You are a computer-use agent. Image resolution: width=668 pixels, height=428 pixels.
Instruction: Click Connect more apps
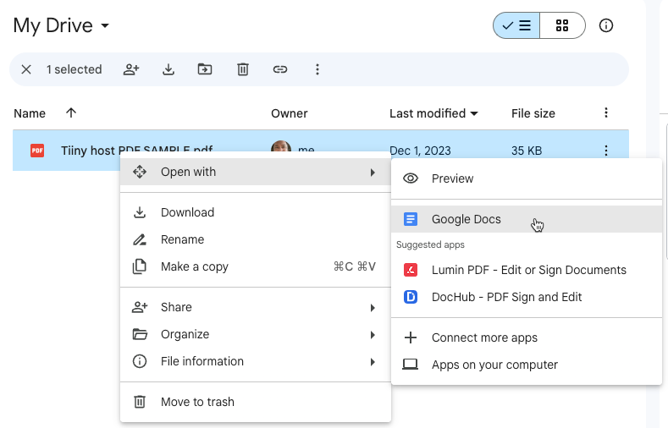(x=527, y=337)
